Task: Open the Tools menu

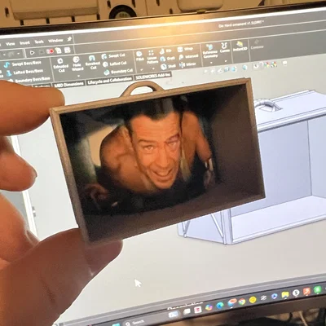Action: pyautogui.click(x=39, y=42)
